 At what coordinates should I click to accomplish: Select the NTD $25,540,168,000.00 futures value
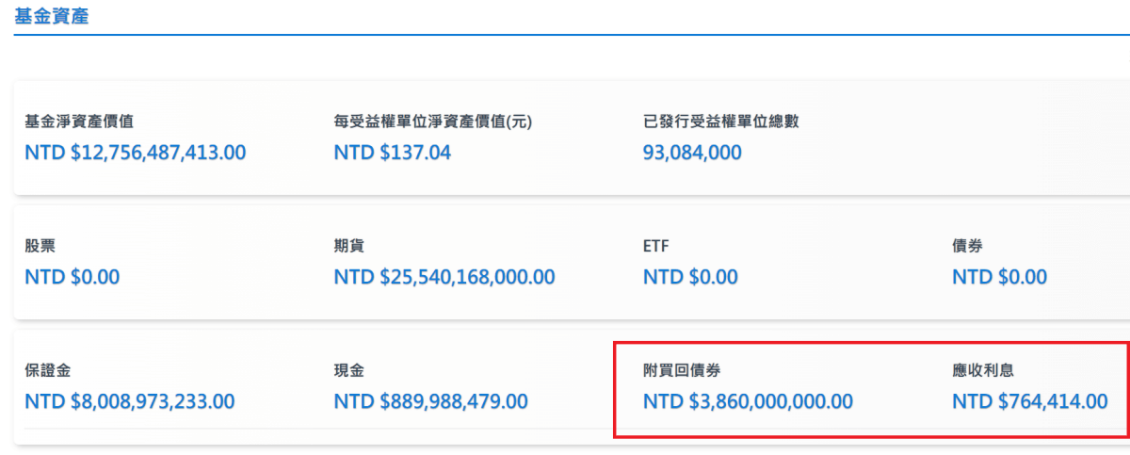[444, 278]
